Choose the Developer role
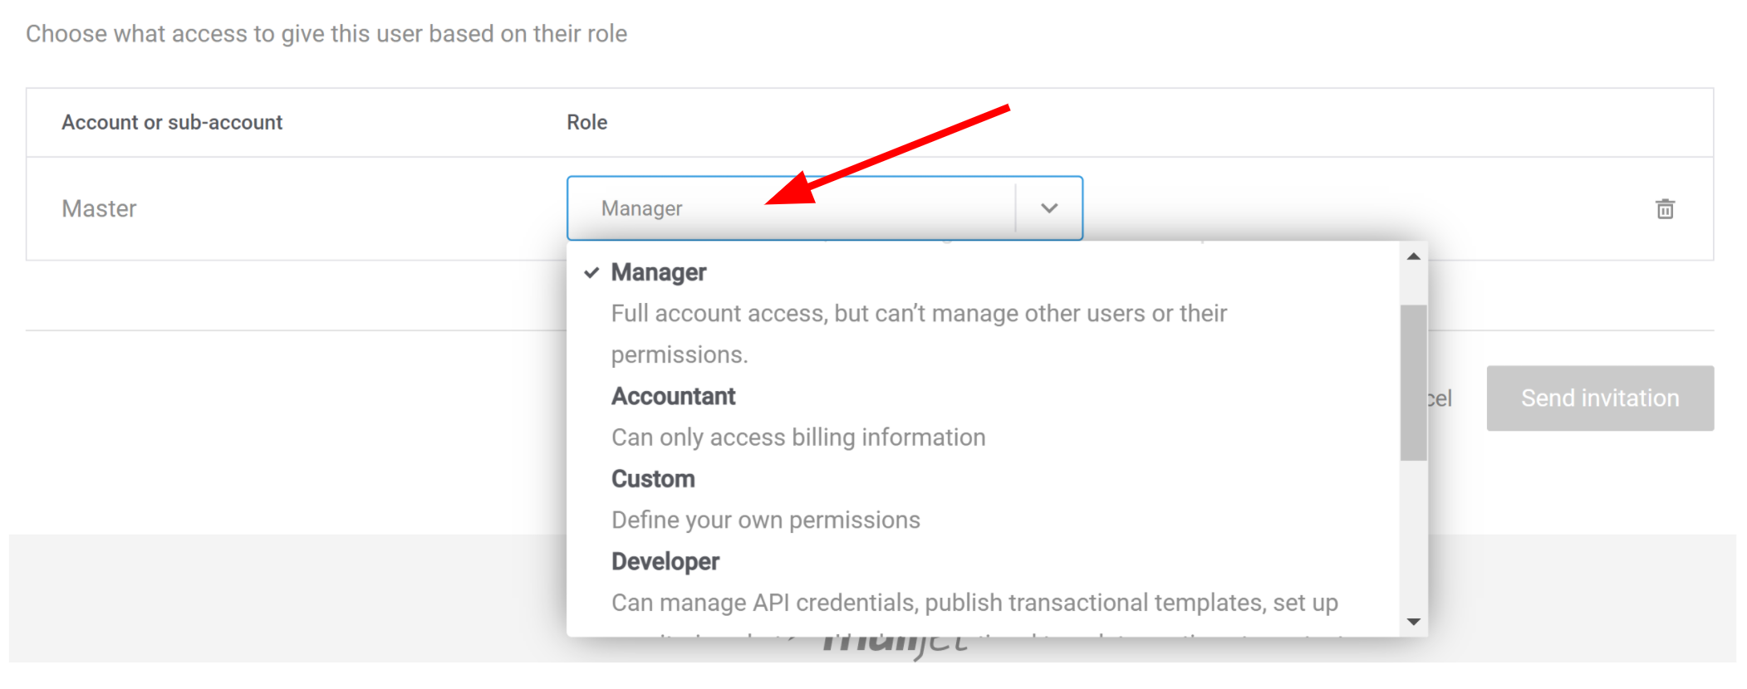The image size is (1747, 689). pos(665,560)
